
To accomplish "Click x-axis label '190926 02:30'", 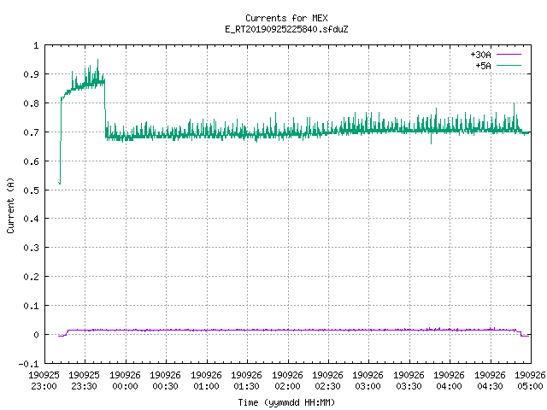I will [x=328, y=381].
